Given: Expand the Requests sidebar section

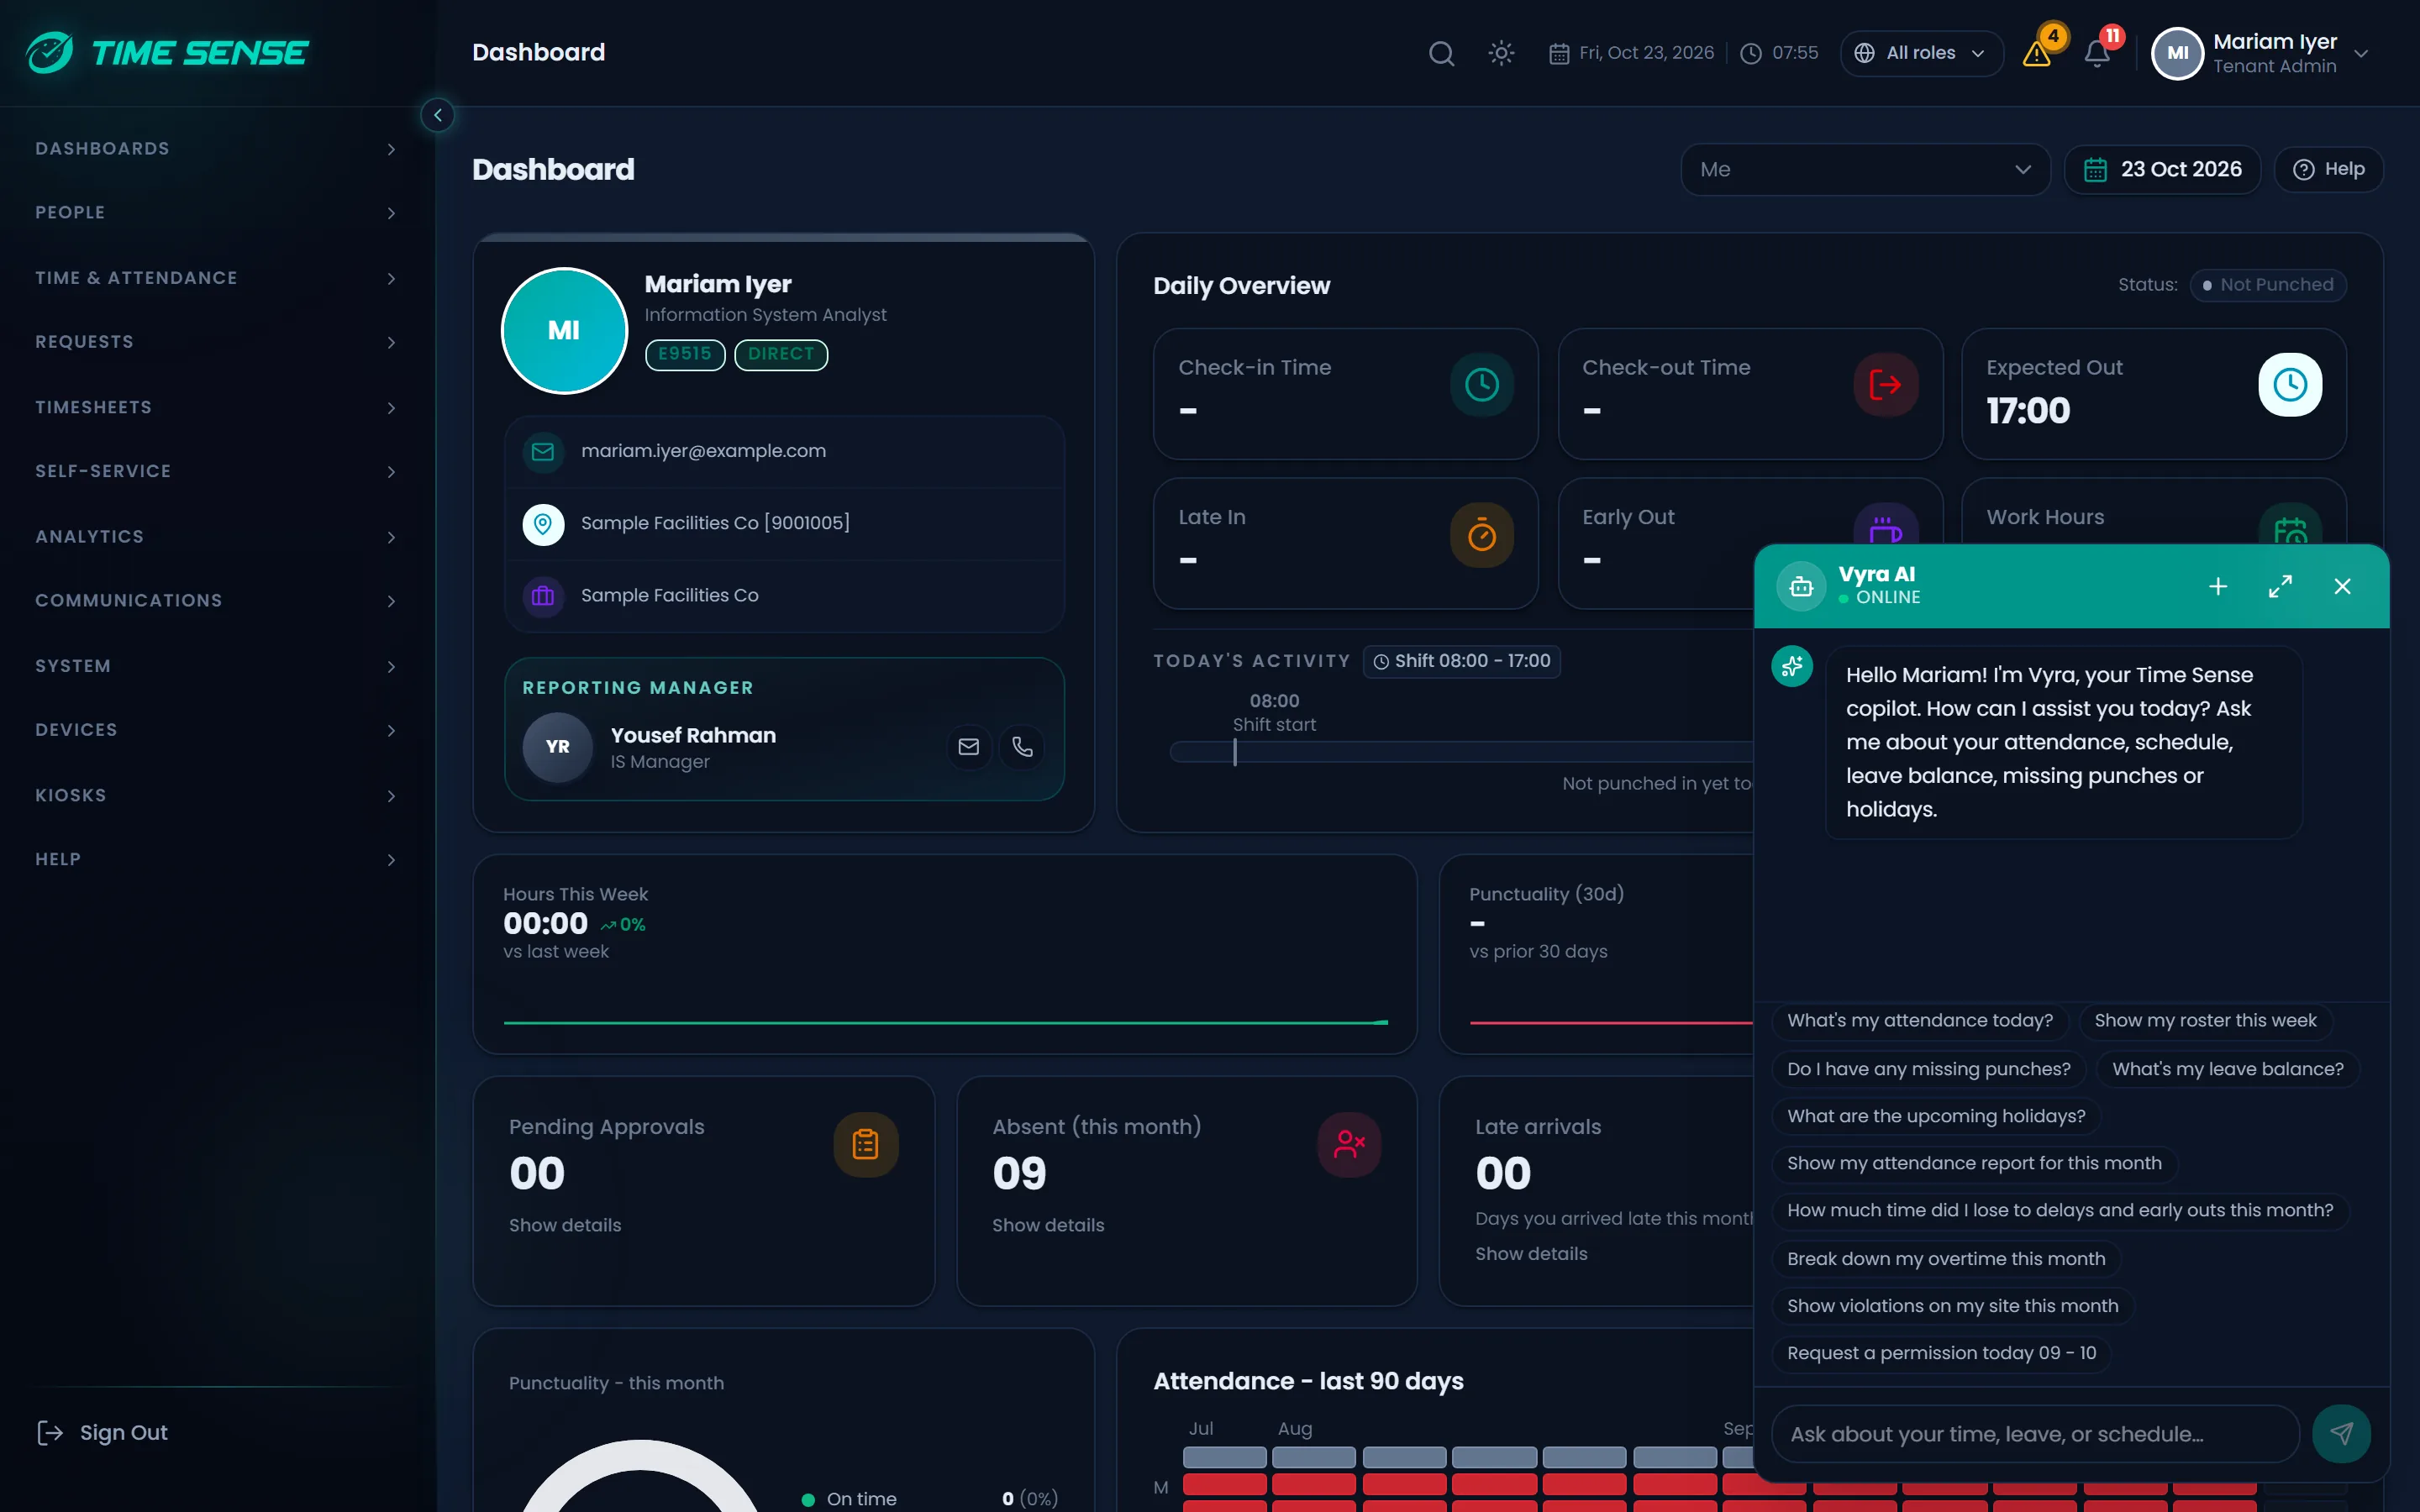Looking at the screenshot, I should click(217, 342).
